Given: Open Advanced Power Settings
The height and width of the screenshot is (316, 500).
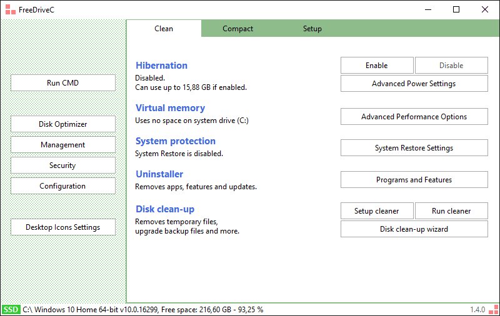Looking at the screenshot, I should (x=414, y=84).
